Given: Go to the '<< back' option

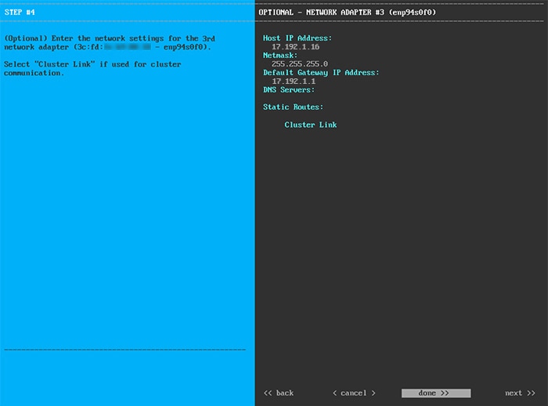Looking at the screenshot, I should [x=279, y=393].
